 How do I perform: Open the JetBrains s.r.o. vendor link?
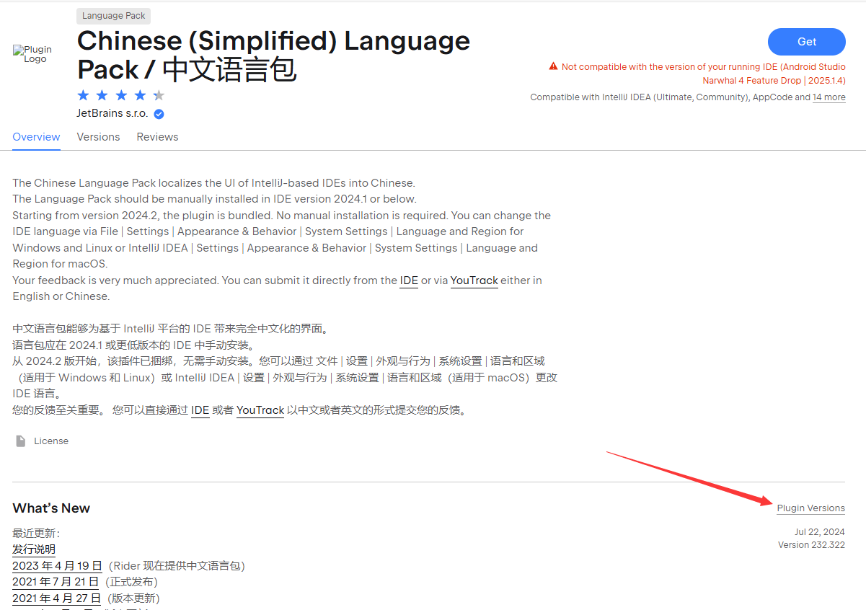coord(112,114)
